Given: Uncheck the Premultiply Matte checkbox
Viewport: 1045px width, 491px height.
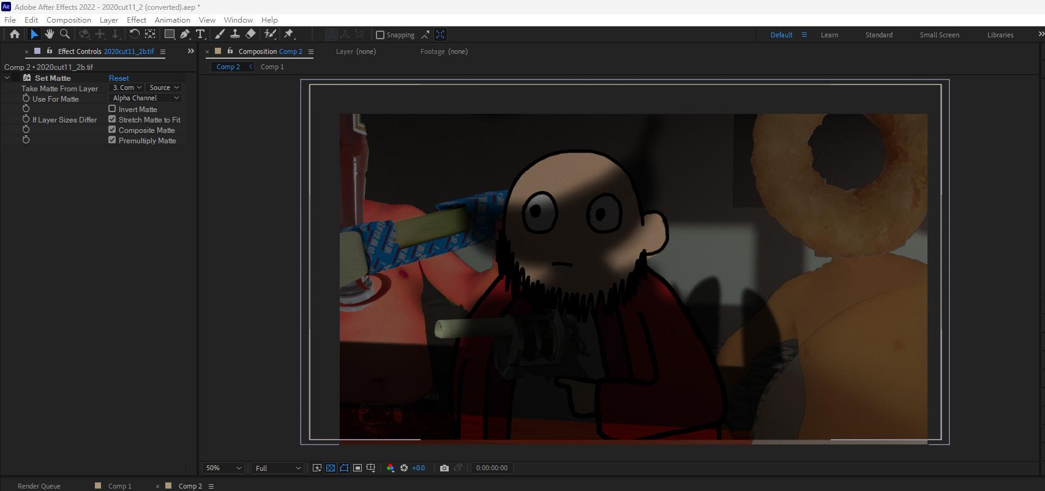Looking at the screenshot, I should click(x=112, y=140).
